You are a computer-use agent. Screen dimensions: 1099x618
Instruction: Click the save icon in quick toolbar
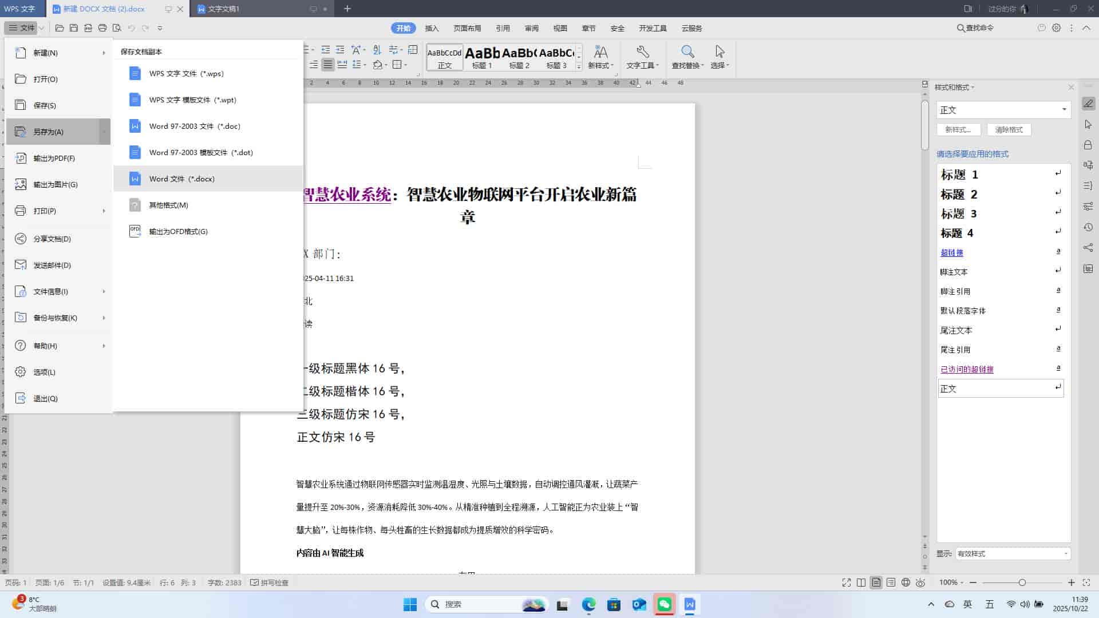(x=74, y=27)
